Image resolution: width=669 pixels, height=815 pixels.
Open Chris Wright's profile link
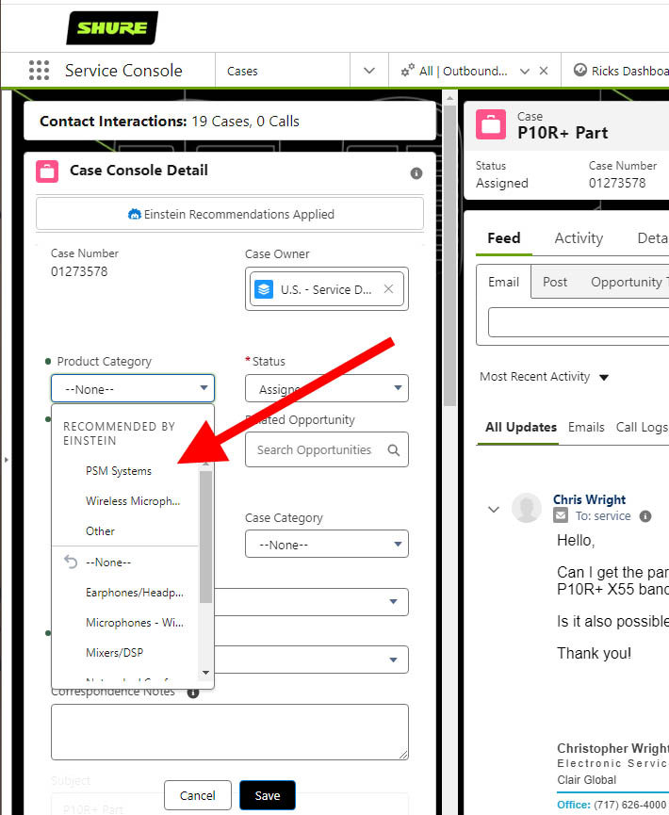pos(589,499)
